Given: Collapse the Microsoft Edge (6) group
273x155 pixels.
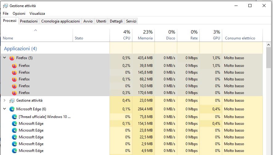Looking at the screenshot, I should [5, 109].
